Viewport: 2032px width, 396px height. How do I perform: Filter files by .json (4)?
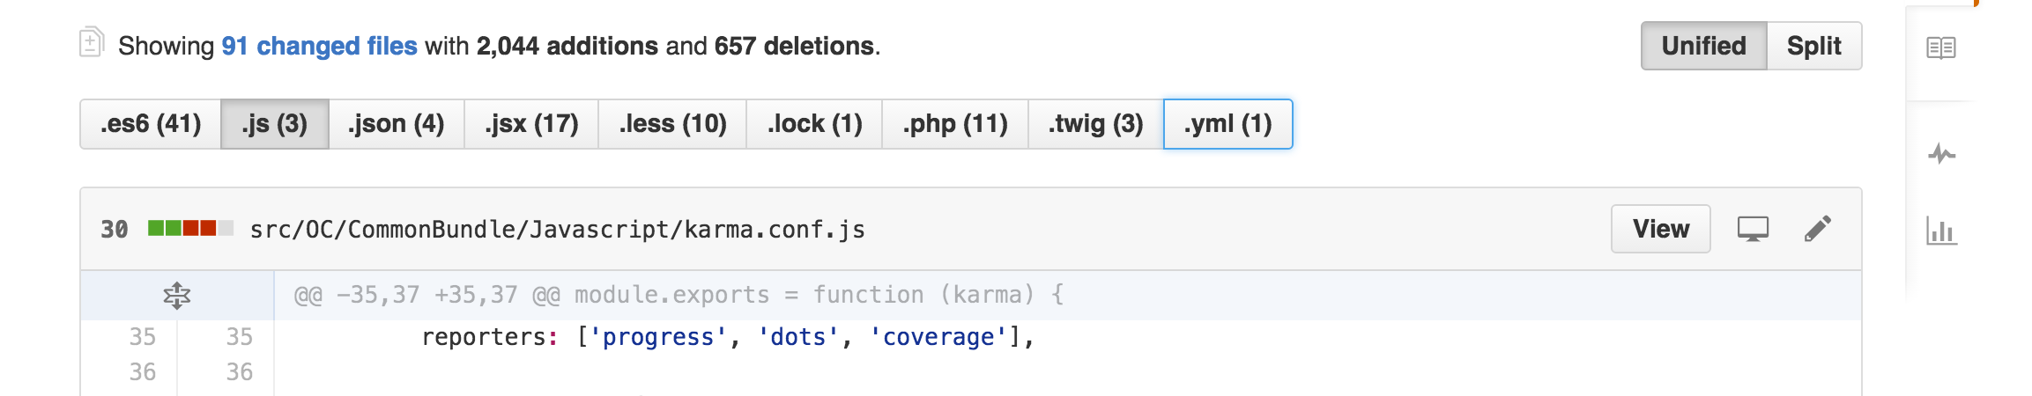[x=396, y=124]
